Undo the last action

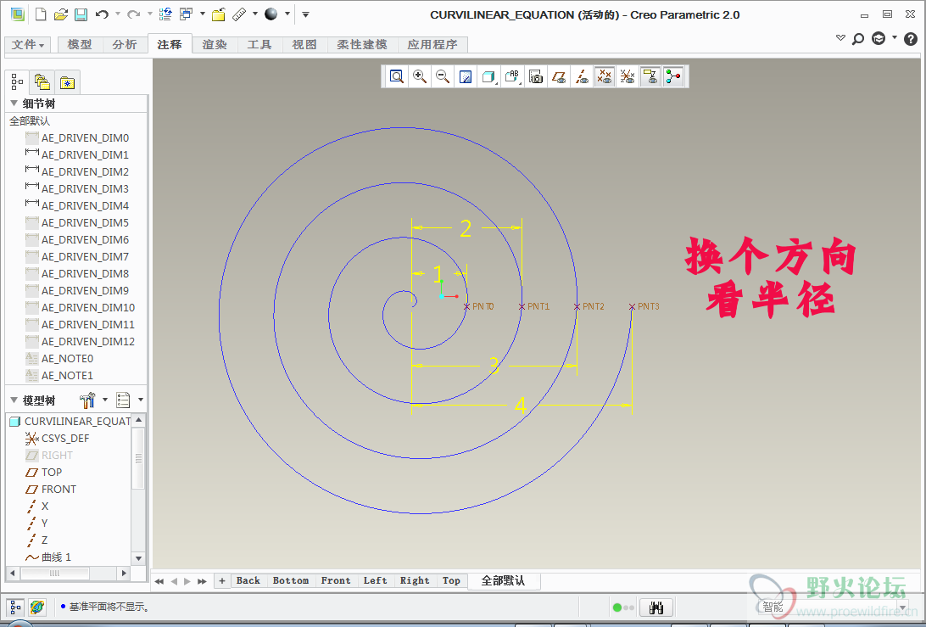(x=102, y=14)
